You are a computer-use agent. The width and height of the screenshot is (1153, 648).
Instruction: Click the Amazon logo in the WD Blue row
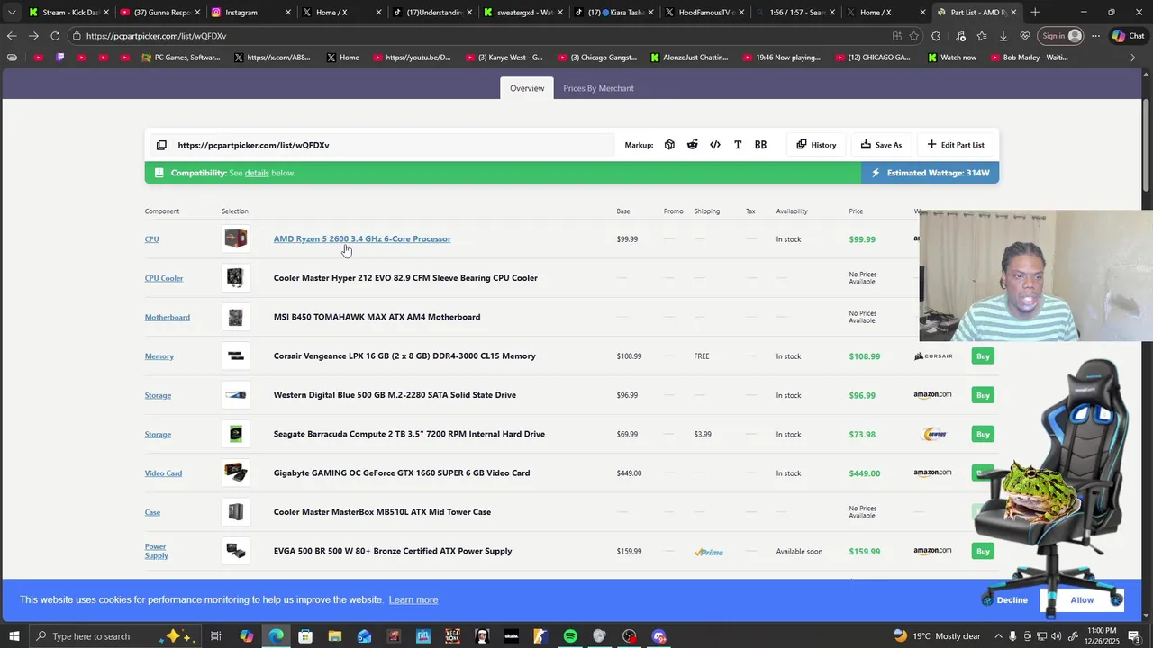coord(932,395)
